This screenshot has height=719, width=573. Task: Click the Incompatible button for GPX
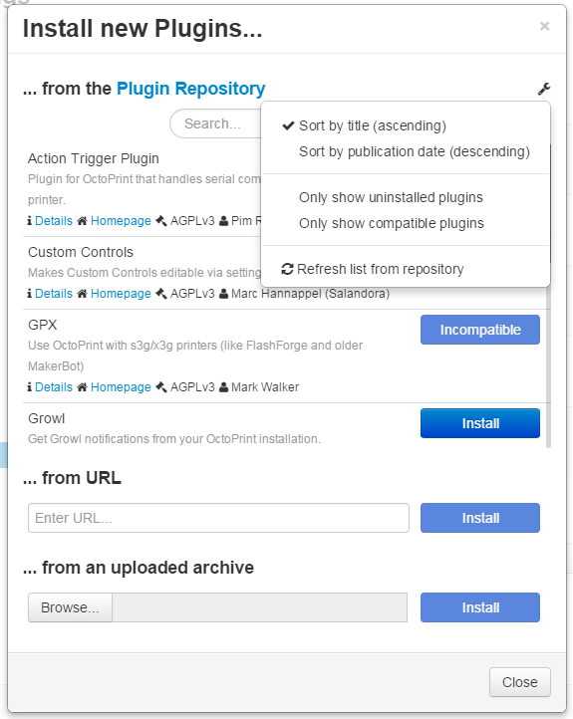[x=480, y=330]
